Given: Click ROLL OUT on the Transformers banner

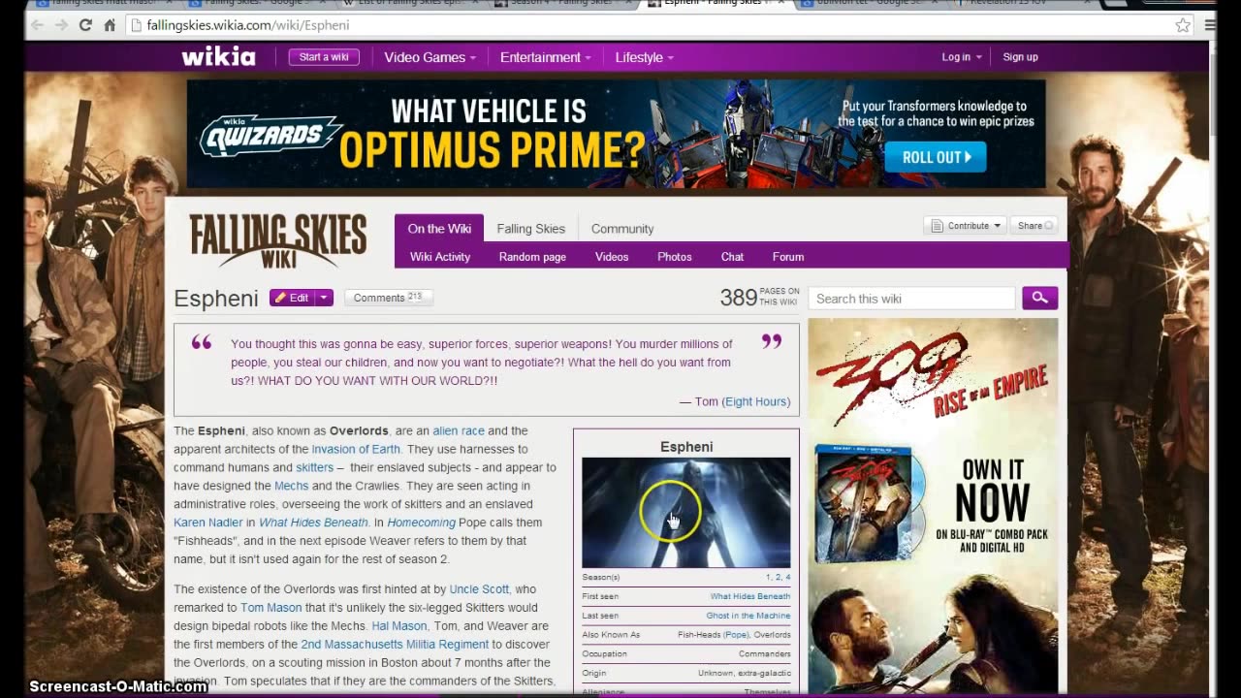Looking at the screenshot, I should pos(935,157).
